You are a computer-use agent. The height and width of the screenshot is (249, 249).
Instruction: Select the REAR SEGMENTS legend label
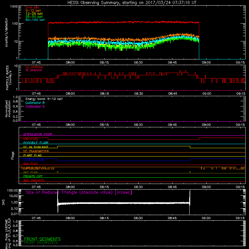click(41, 242)
